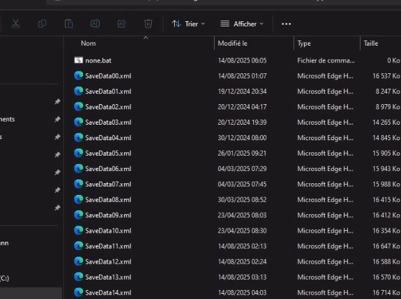This screenshot has height=299, width=401.
Task: Click the Delete trash icon
Action: pyautogui.click(x=148, y=24)
